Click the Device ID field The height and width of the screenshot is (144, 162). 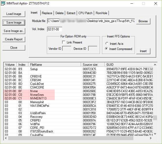point(93,48)
